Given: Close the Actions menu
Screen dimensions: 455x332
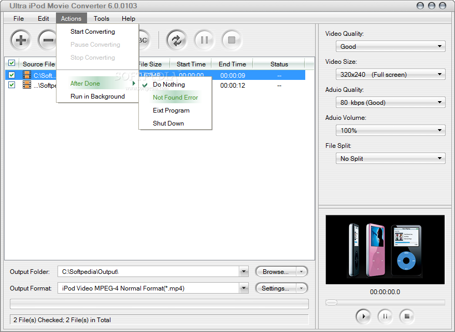Looking at the screenshot, I should tap(71, 19).
